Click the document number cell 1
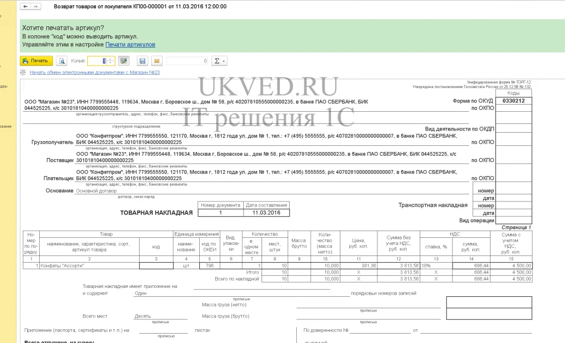 point(221,213)
